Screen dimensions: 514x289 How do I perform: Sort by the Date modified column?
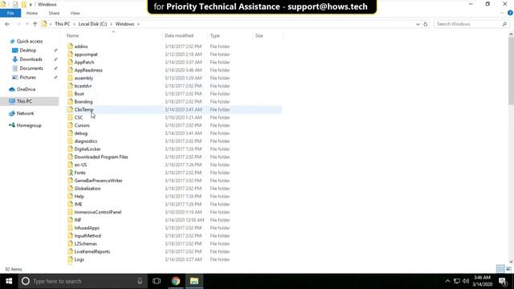[x=179, y=35]
